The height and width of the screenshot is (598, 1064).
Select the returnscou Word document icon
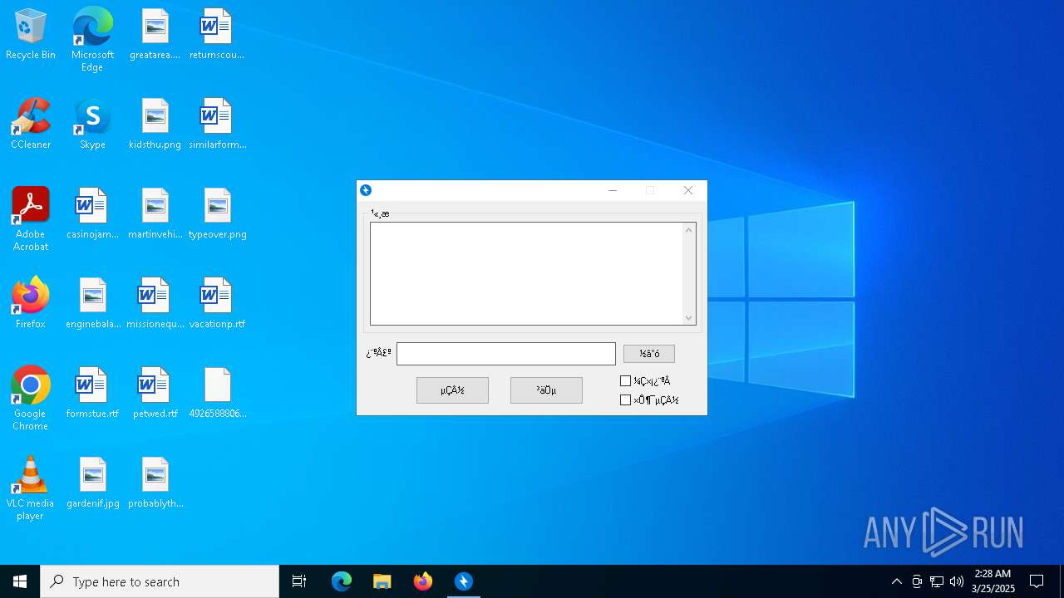[217, 34]
